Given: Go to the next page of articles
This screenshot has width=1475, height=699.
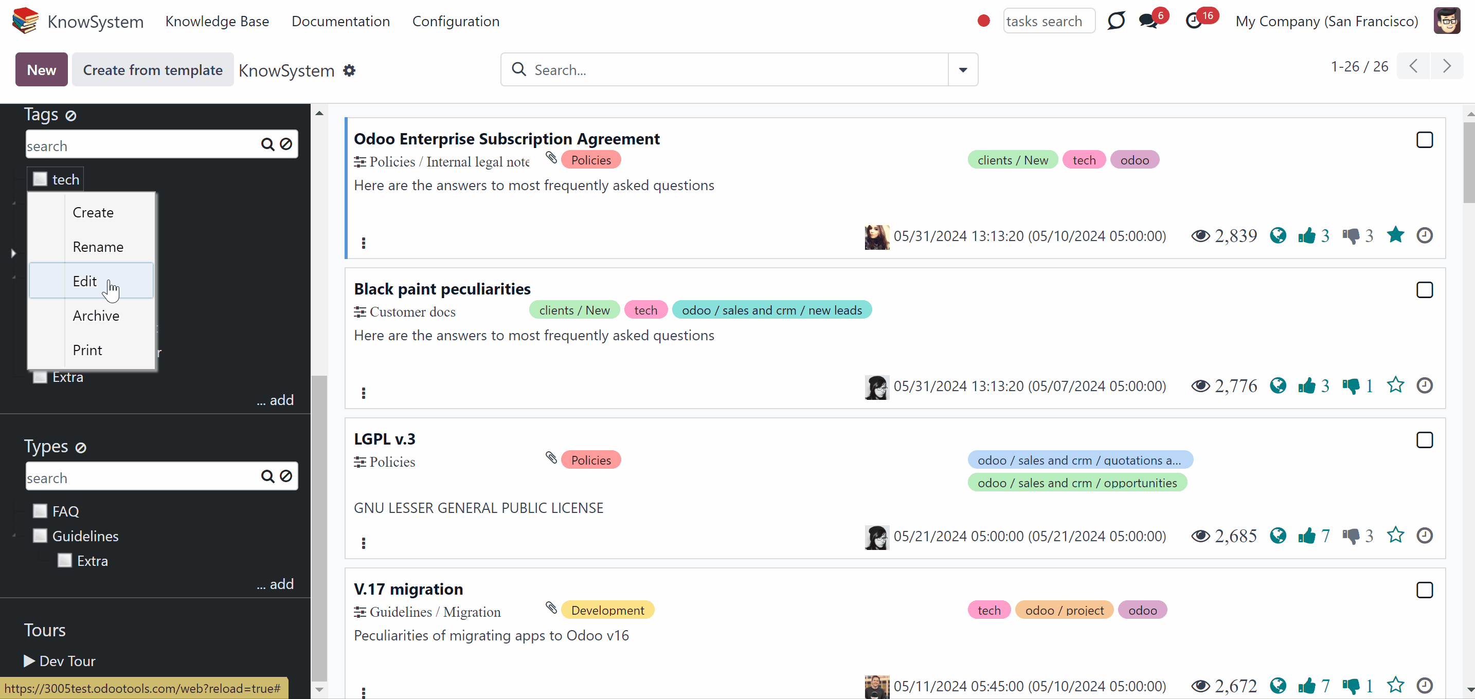Looking at the screenshot, I should [x=1447, y=66].
